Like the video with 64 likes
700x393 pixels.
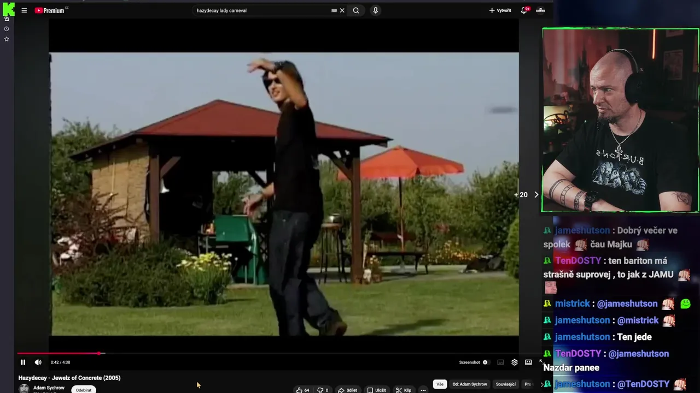303,390
